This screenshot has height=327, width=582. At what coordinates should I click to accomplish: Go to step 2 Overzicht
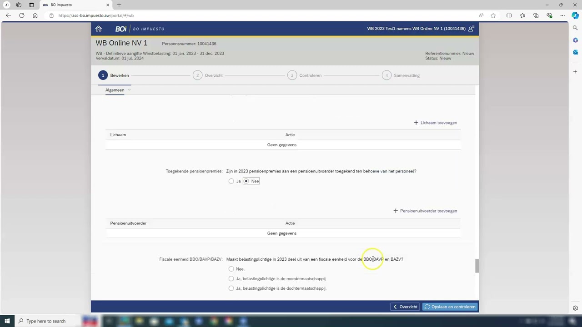(208, 75)
